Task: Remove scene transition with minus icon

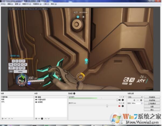Action: (x=138, y=100)
